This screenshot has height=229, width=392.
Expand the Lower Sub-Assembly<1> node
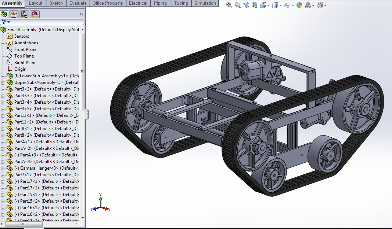point(3,76)
